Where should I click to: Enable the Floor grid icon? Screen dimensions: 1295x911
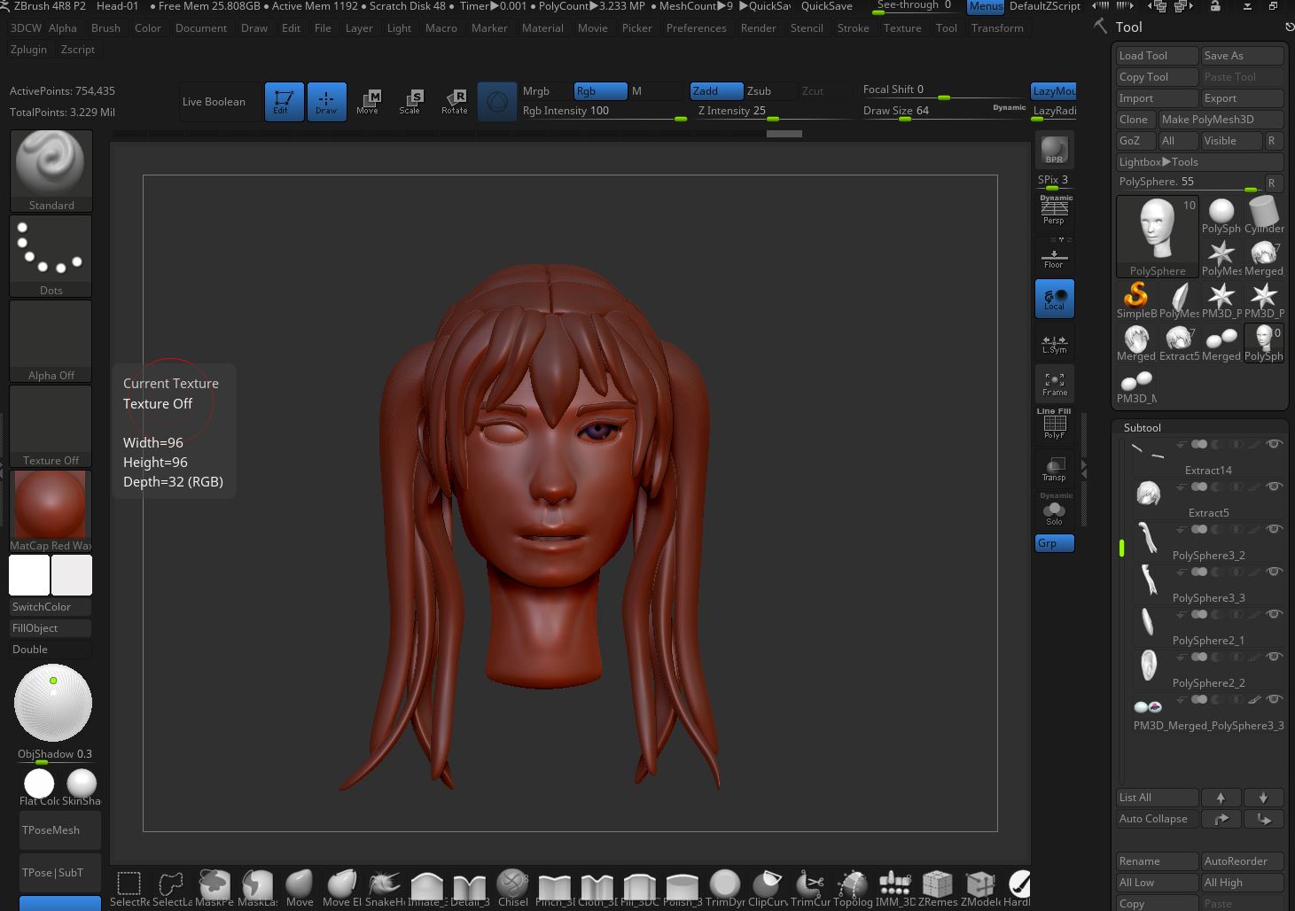tap(1054, 256)
